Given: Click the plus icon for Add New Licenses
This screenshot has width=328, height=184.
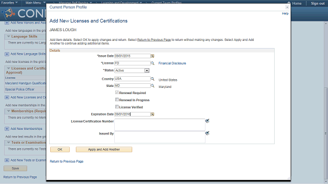Looking at the screenshot, I should [7, 98].
